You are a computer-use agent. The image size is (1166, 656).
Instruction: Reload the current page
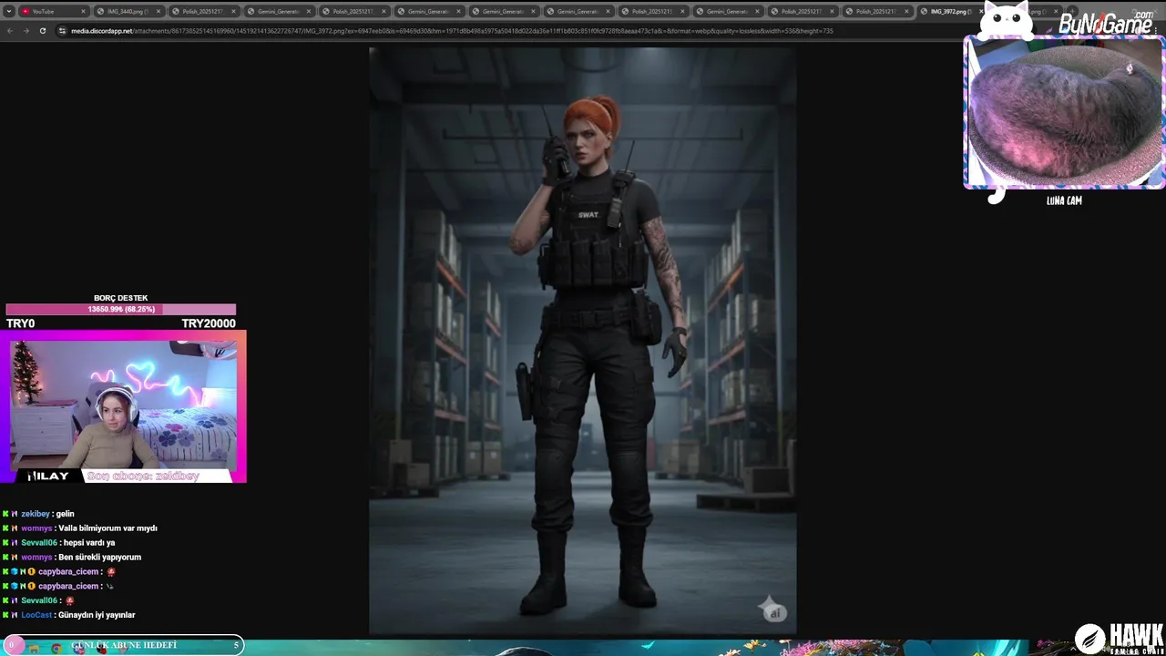point(43,31)
